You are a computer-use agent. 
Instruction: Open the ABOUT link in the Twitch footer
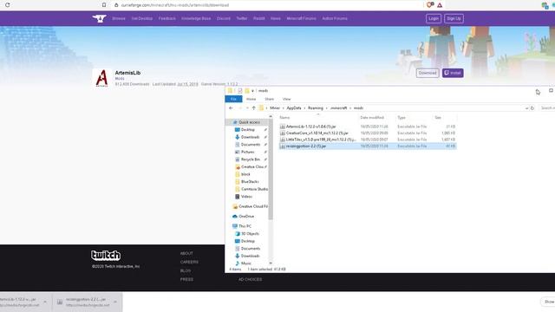tap(186, 253)
